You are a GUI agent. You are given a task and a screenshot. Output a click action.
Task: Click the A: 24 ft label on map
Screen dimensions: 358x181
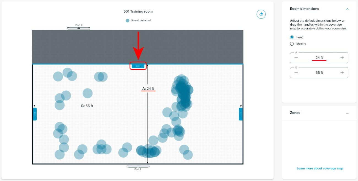148,89
